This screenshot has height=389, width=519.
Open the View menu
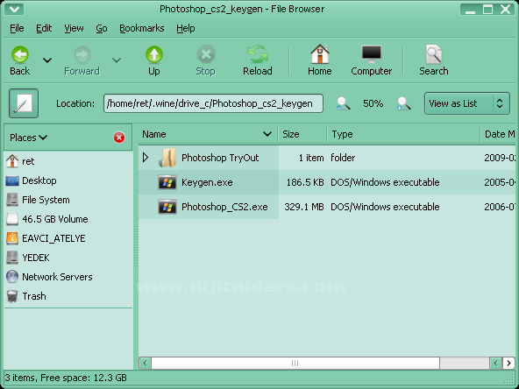coord(74,28)
